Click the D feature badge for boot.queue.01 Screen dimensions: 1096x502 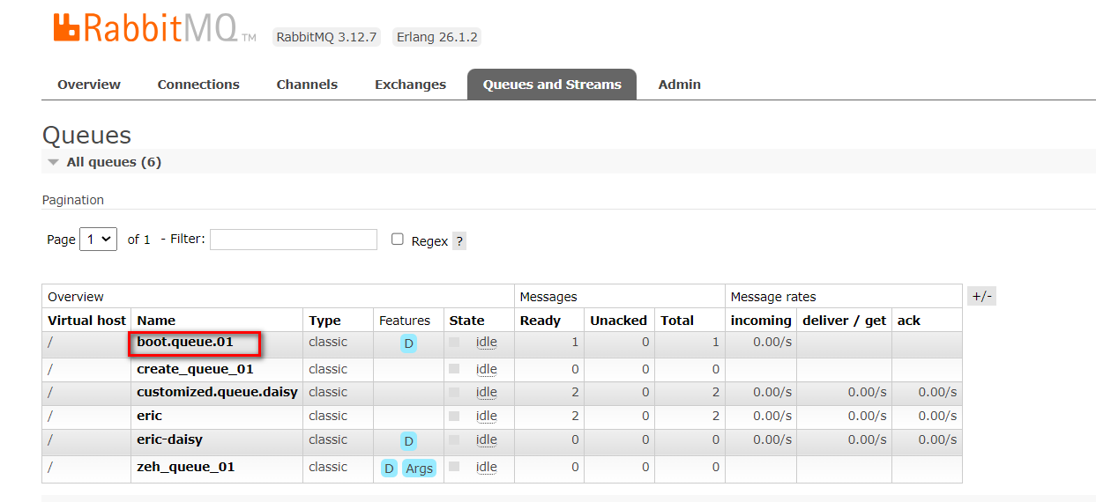(408, 343)
